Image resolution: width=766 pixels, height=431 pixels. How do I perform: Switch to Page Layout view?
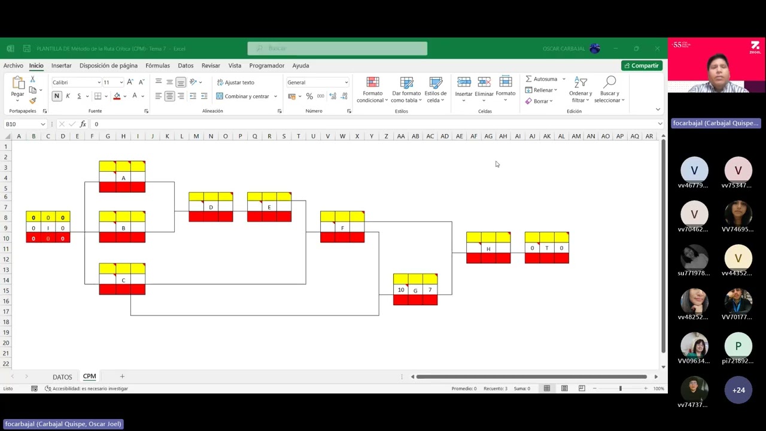(564, 388)
